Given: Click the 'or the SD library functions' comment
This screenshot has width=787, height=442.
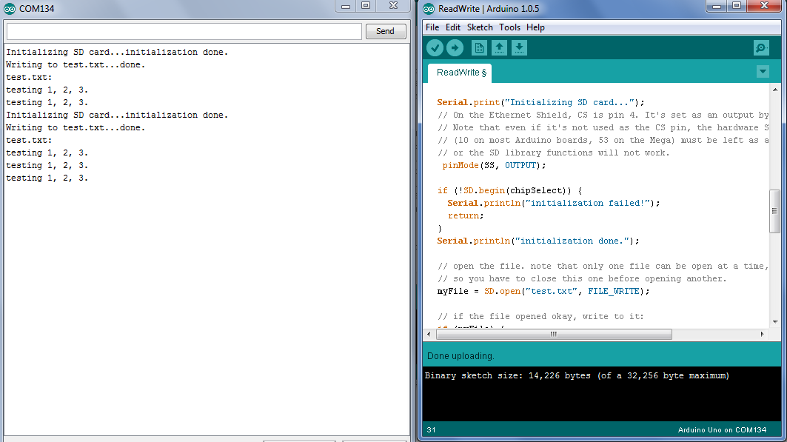Looking at the screenshot, I should click(554, 153).
